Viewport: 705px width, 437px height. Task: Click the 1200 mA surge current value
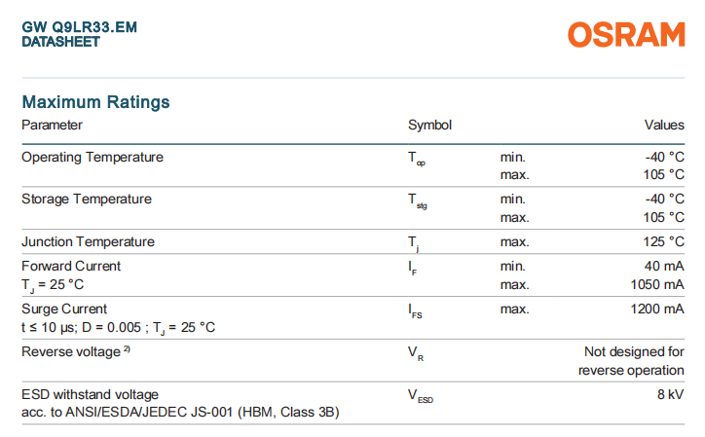[657, 309]
